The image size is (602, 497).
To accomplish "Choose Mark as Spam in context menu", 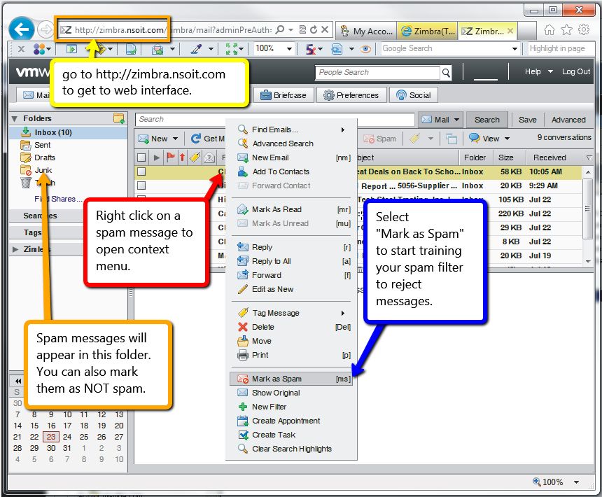I will point(291,379).
